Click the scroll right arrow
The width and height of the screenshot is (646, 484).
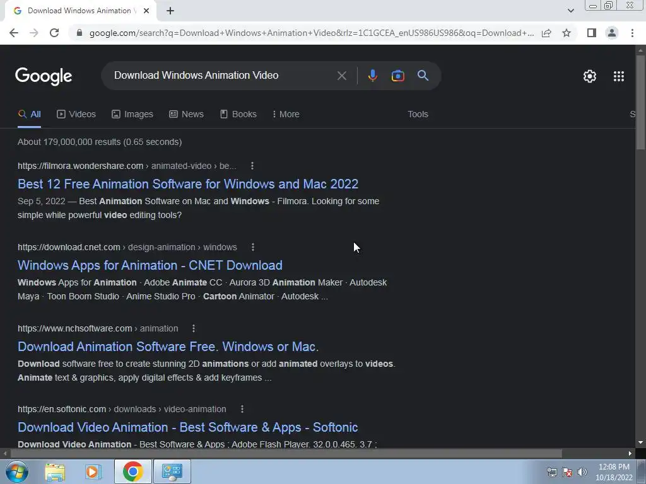630,454
